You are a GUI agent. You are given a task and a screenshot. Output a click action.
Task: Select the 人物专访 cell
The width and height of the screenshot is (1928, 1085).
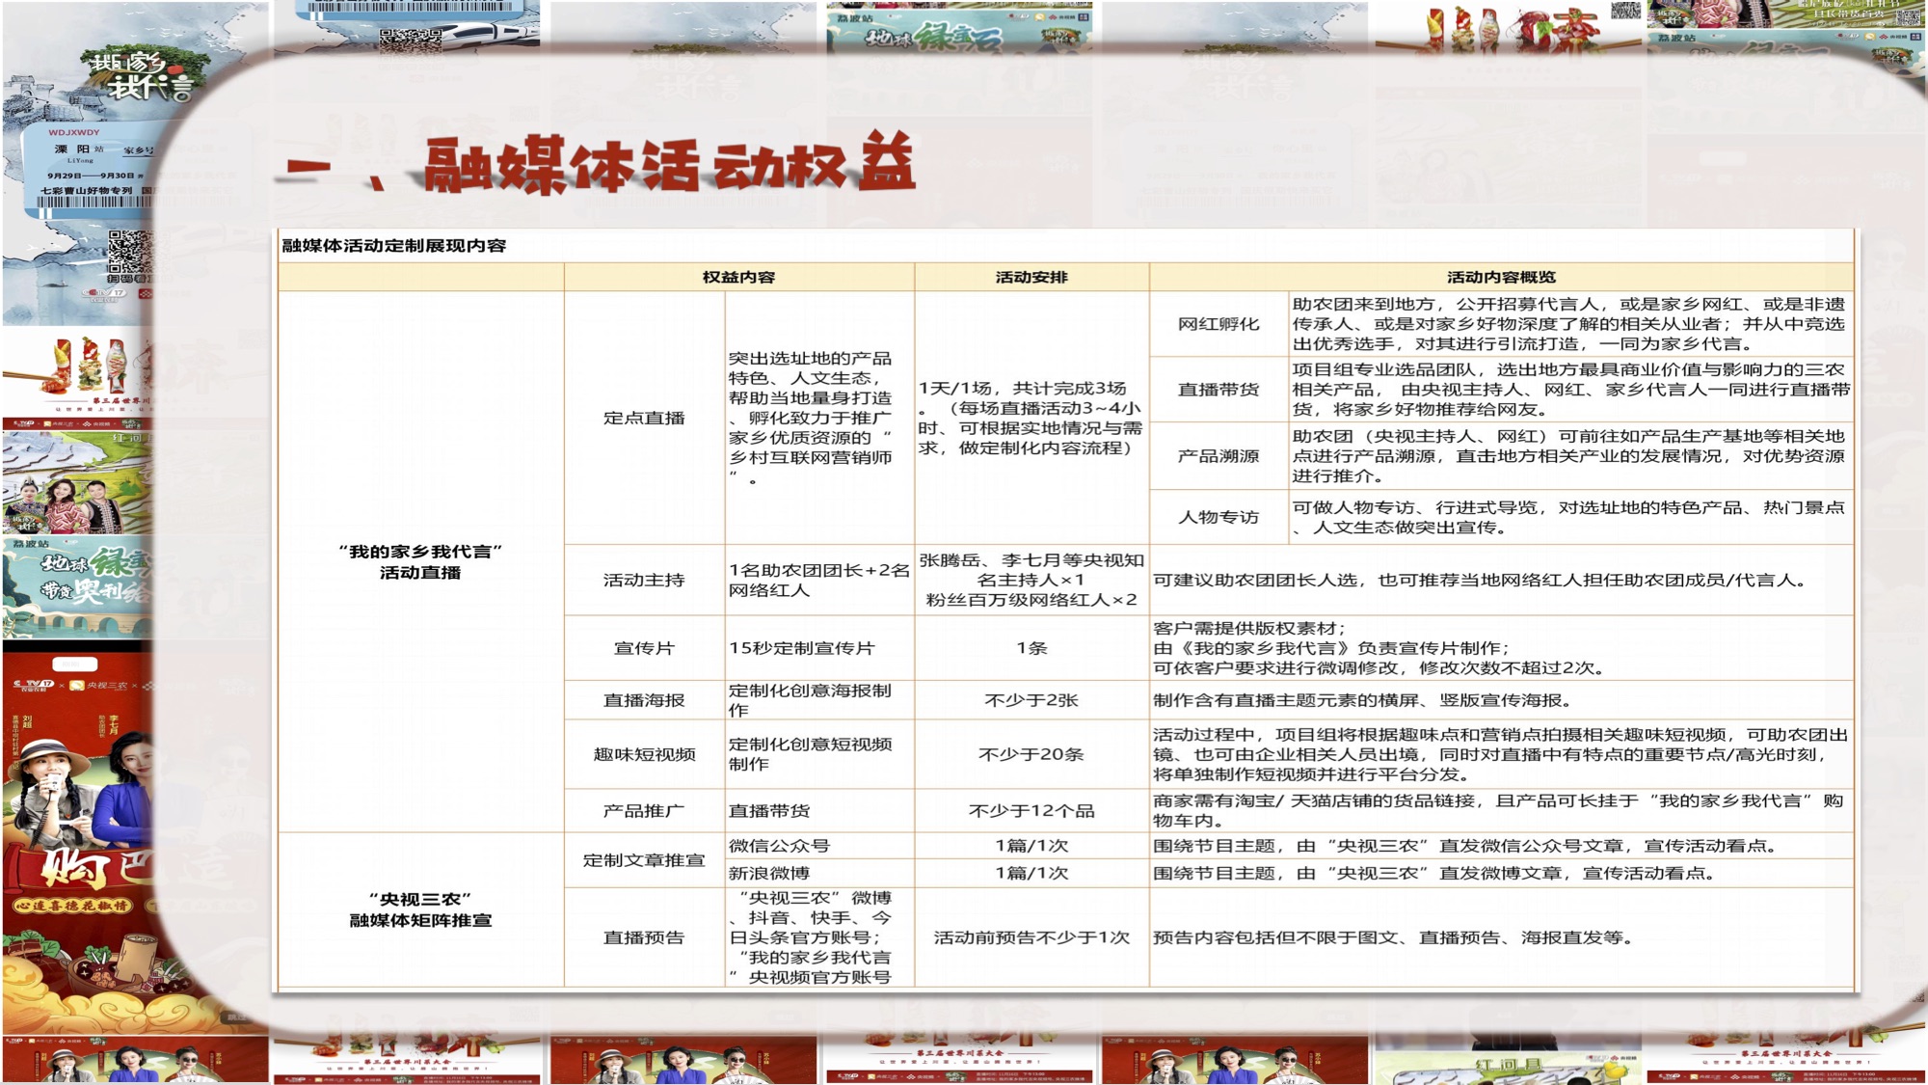point(1218,517)
